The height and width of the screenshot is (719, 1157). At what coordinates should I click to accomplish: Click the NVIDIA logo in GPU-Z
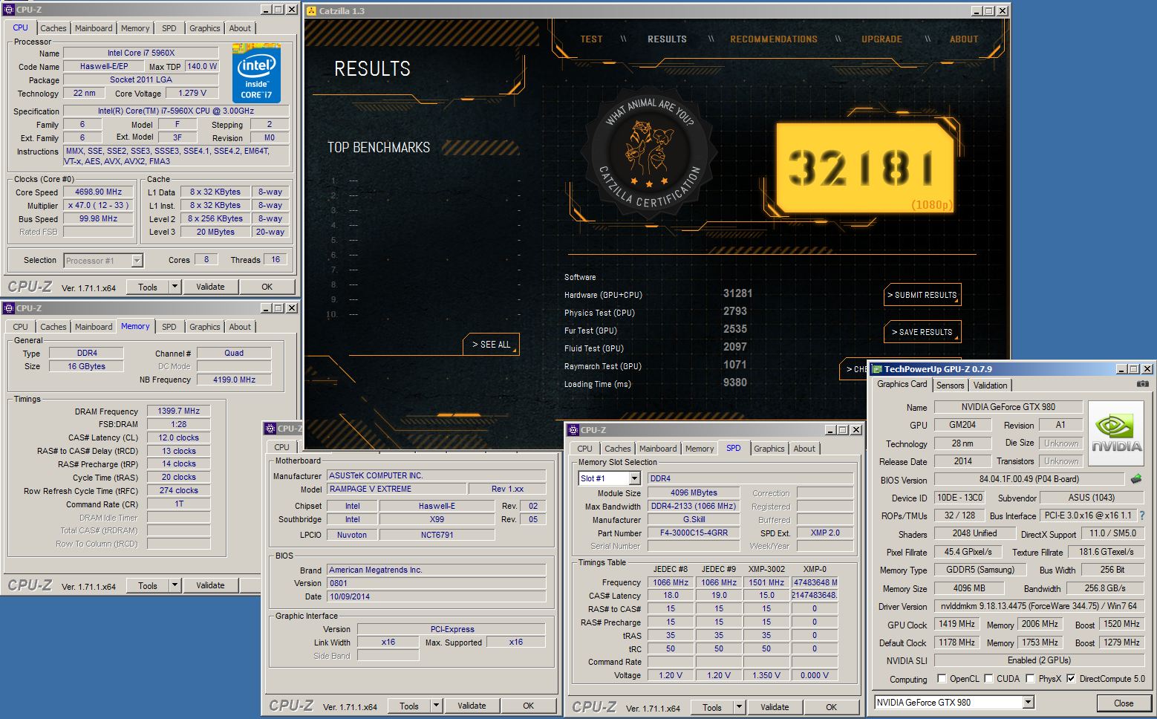point(1116,433)
